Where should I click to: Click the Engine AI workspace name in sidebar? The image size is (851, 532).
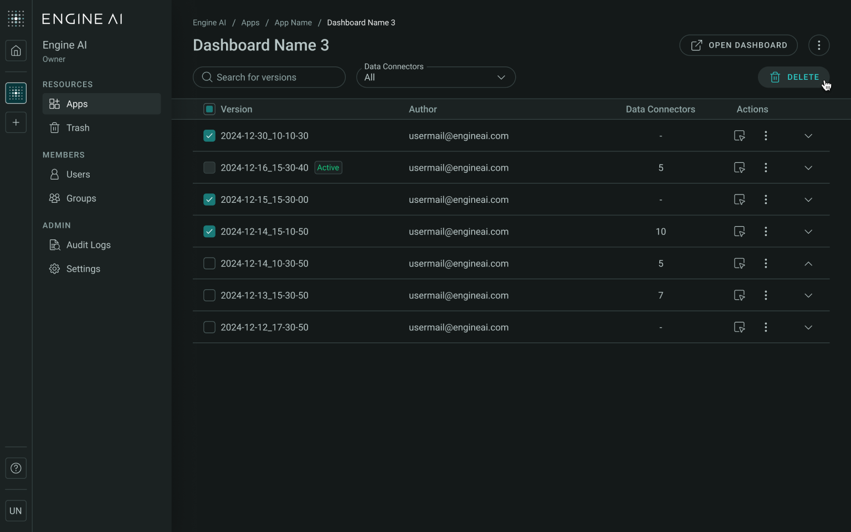coord(65,45)
